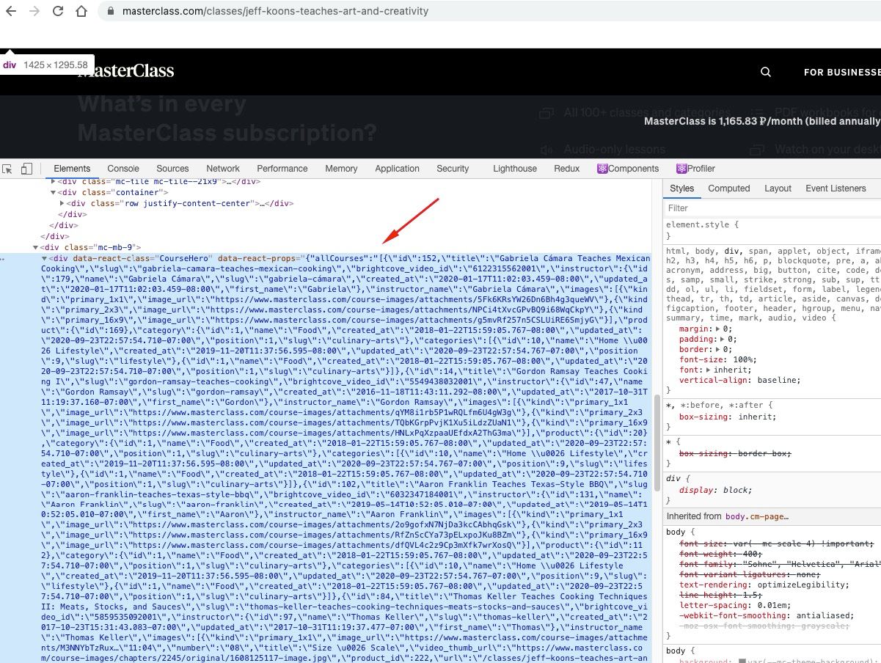The width and height of the screenshot is (881, 663).
Task: Expand the row justify-content-center div
Action: click(62, 203)
